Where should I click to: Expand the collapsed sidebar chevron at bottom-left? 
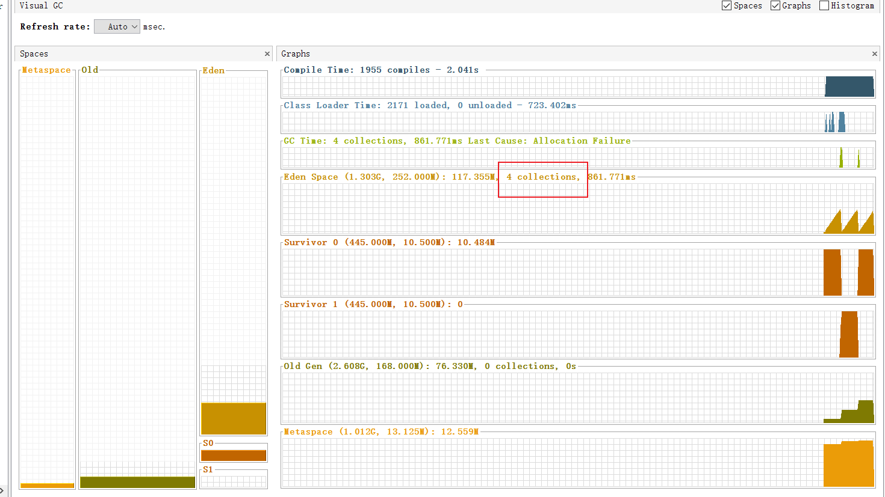(2, 490)
